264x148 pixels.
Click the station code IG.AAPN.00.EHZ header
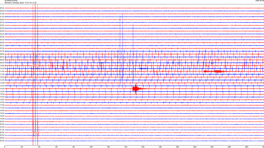click(11, 1)
